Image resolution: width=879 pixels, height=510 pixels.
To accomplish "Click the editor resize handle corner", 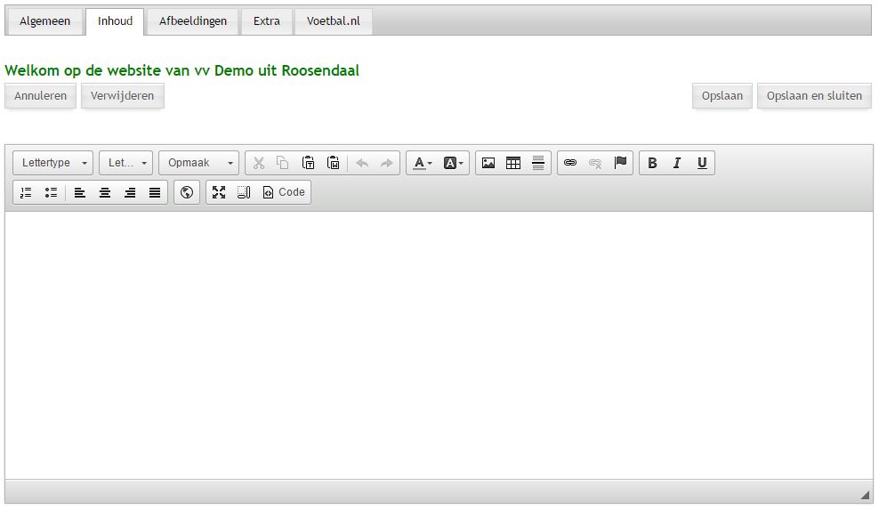I will coord(865,494).
